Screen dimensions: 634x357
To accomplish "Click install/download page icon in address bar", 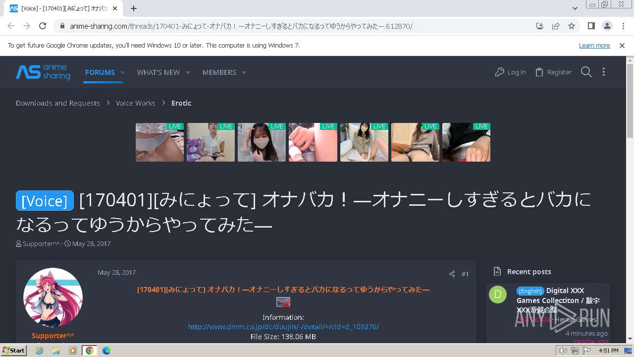I will click(540, 26).
